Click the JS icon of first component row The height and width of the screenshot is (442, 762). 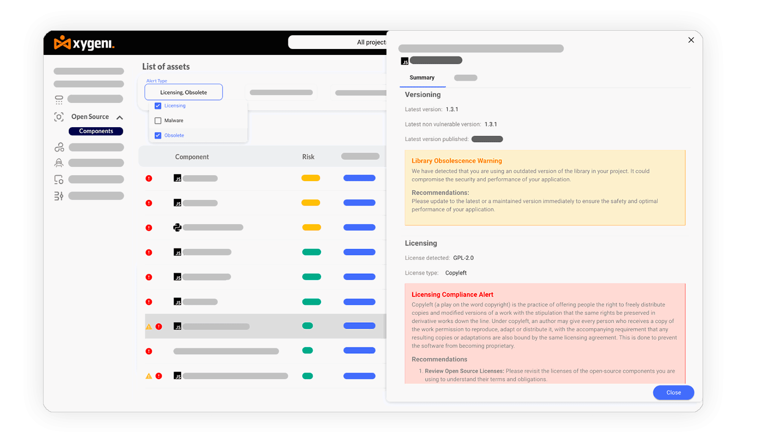click(x=177, y=178)
